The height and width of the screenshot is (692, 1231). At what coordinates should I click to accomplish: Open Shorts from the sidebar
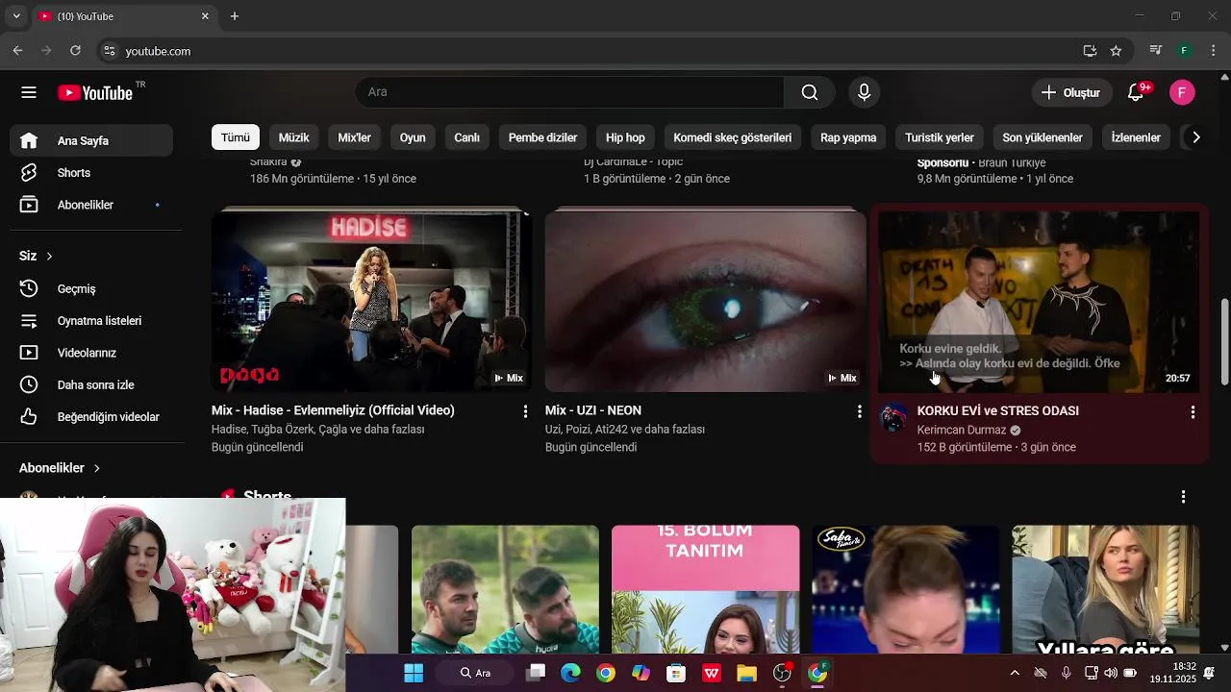(x=91, y=173)
